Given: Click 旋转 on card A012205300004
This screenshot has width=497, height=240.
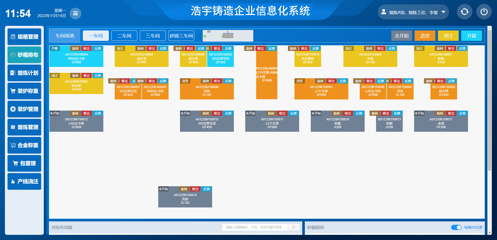Looking at the screenshot, I should pyautogui.click(x=75, y=48).
